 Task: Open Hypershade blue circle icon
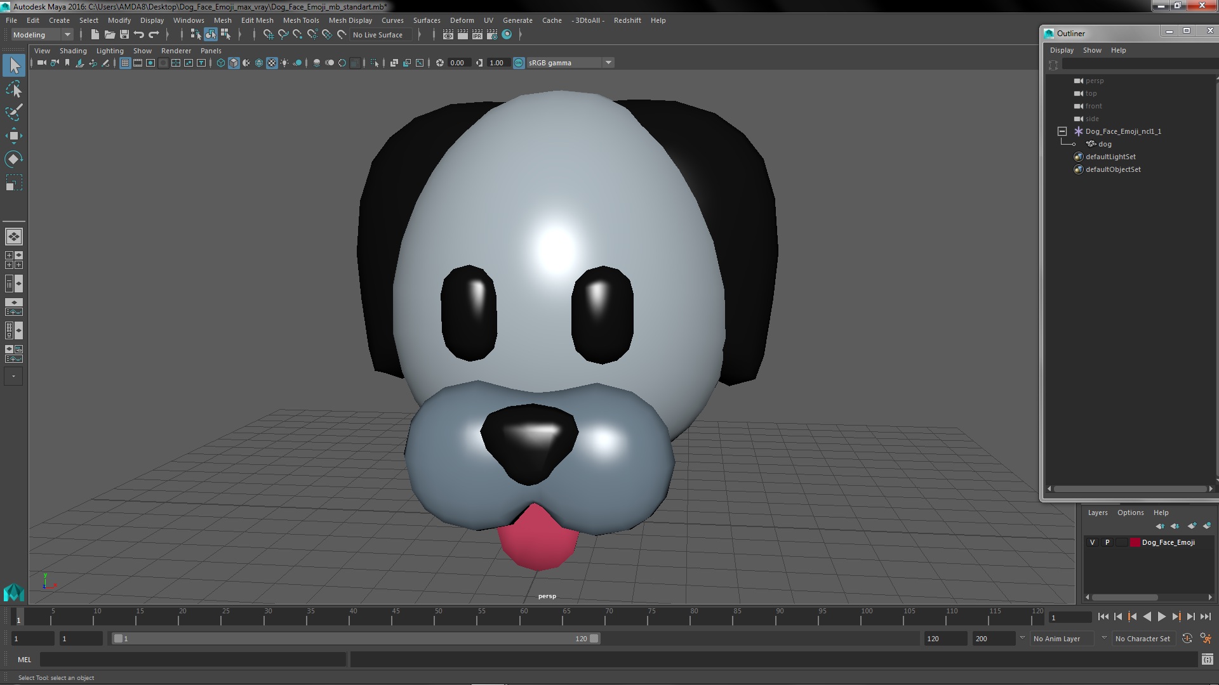507,35
